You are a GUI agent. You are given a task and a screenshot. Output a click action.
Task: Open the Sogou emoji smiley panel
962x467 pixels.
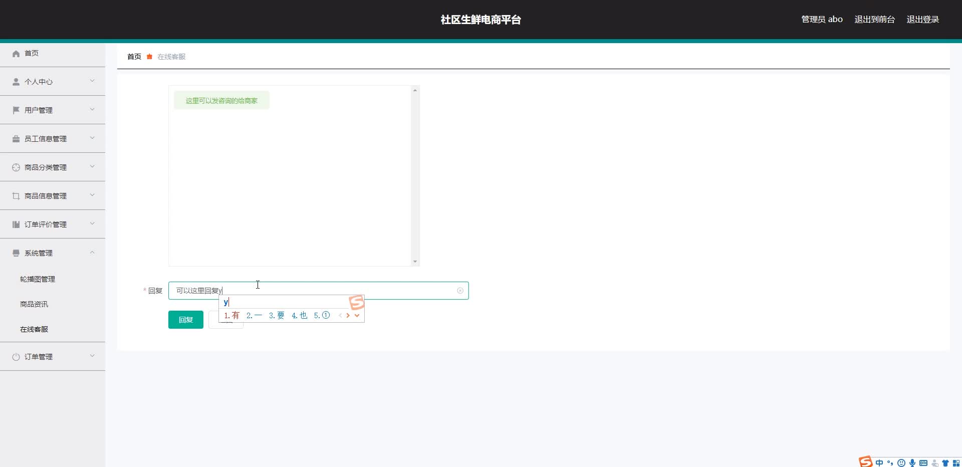[901, 463]
